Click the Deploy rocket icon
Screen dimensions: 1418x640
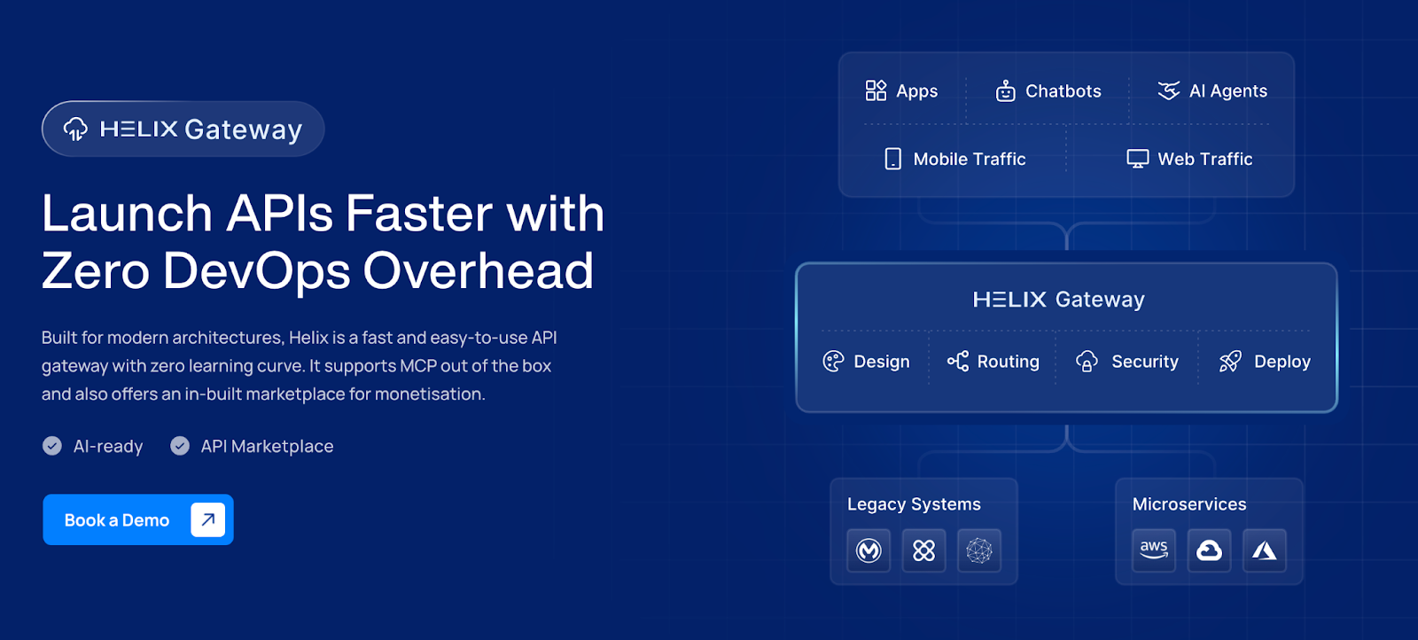[x=1230, y=361]
